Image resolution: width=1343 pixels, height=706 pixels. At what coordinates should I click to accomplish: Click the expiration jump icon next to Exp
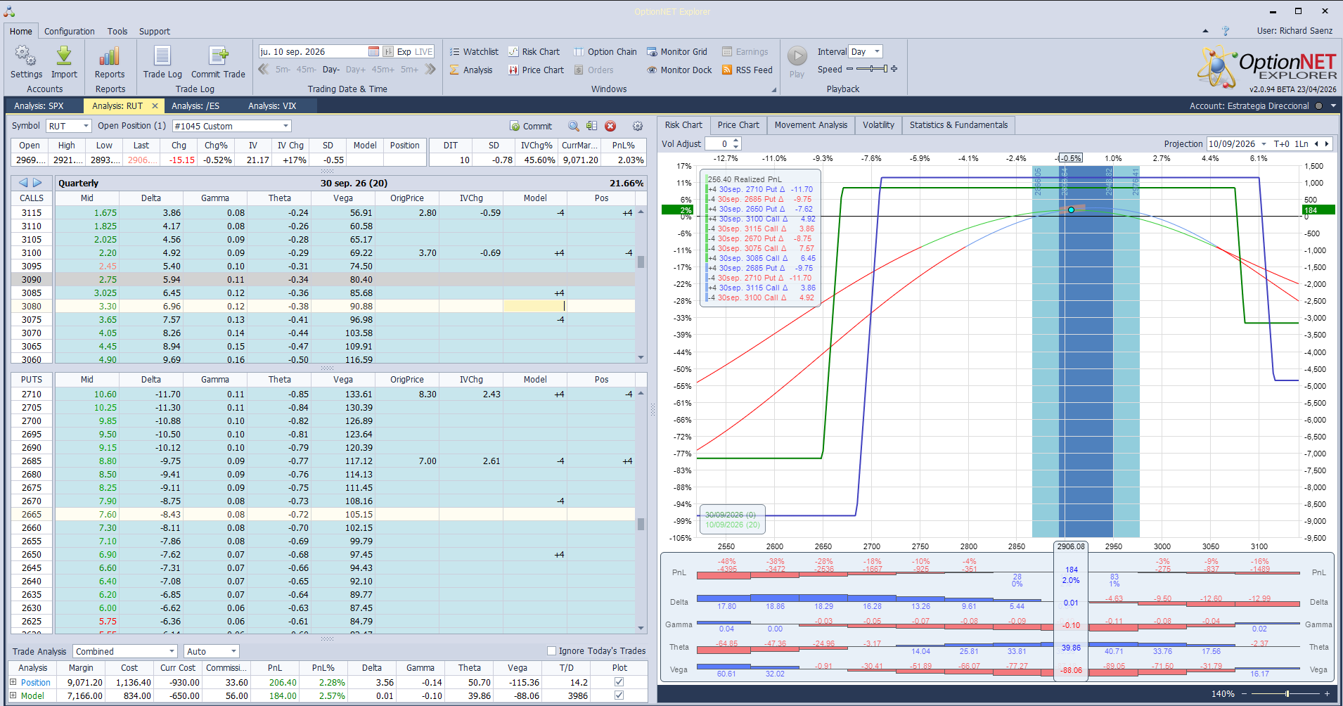(388, 51)
